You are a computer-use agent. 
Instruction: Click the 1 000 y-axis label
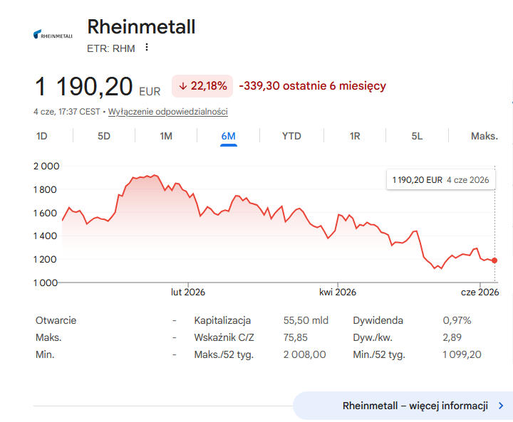pyautogui.click(x=46, y=283)
